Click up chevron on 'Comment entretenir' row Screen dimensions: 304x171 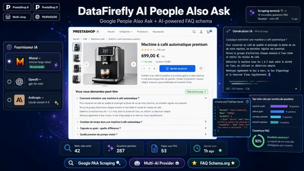tap(206, 98)
